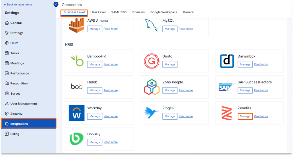293x156 pixels.
Task: Click the Performance chart icon
Action: (x=7, y=73)
